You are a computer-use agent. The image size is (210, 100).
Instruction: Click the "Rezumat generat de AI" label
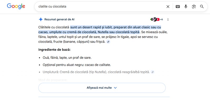coord(59,19)
